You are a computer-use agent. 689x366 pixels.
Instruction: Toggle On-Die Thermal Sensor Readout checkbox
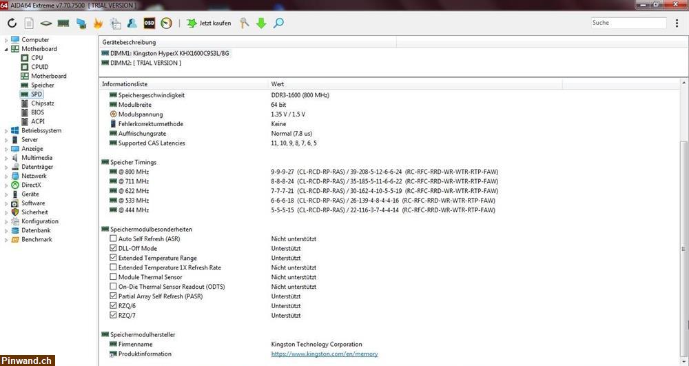tap(114, 287)
